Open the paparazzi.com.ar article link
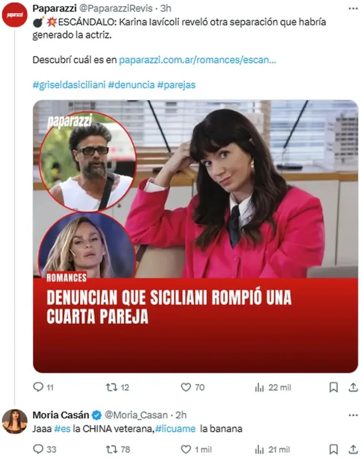The width and height of the screenshot is (363, 459). [197, 60]
